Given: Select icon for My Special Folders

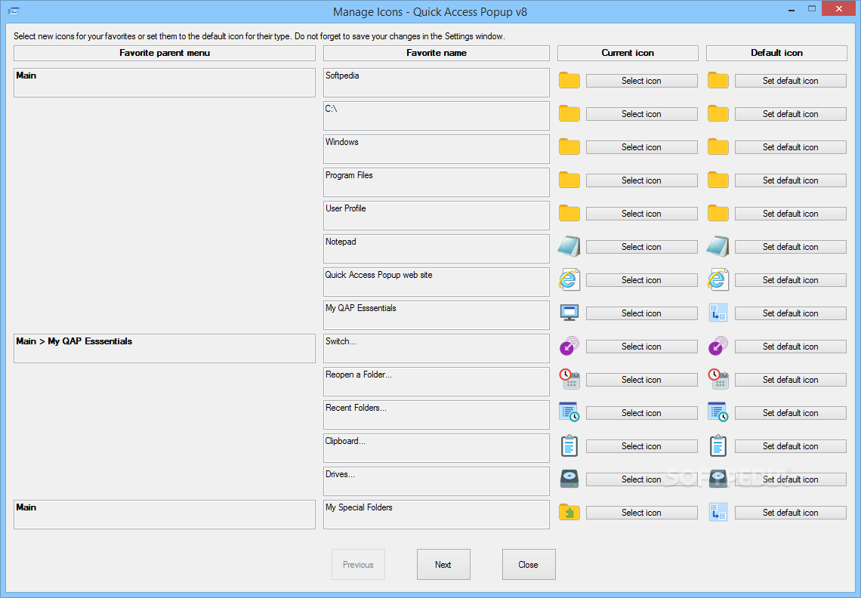Looking at the screenshot, I should (x=641, y=513).
